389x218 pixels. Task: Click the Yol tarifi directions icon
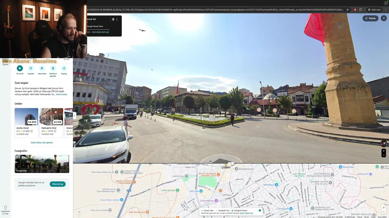(x=20, y=68)
